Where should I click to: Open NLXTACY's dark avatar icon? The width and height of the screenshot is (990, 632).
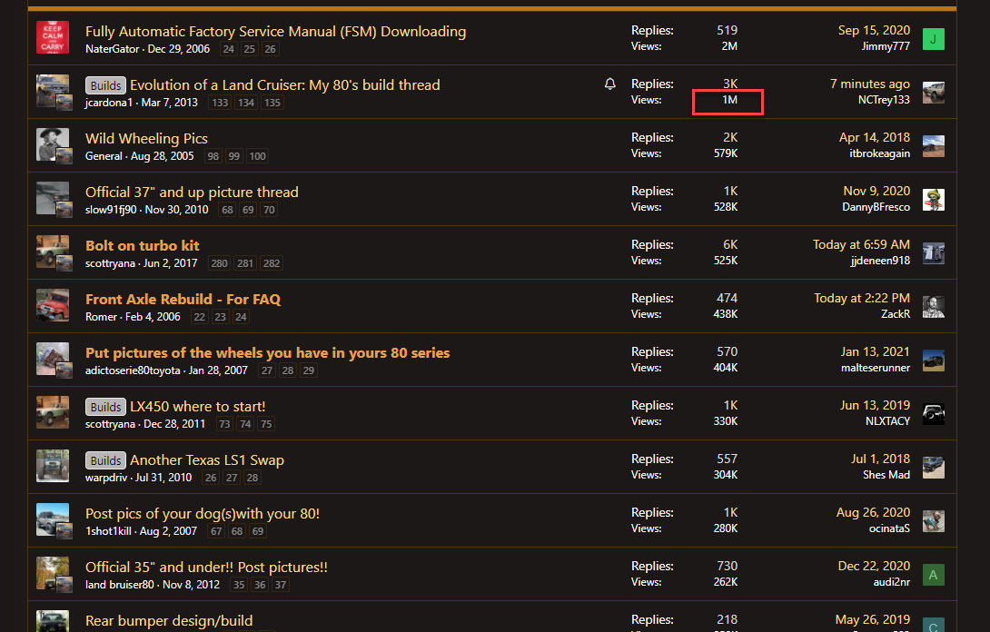coord(933,414)
